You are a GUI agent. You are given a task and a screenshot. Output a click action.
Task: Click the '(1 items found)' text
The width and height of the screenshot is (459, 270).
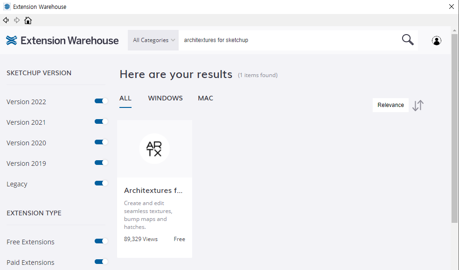(257, 75)
